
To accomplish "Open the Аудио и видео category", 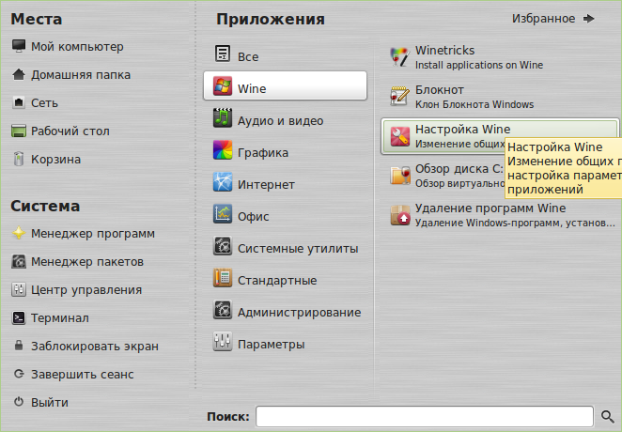I will click(x=285, y=117).
